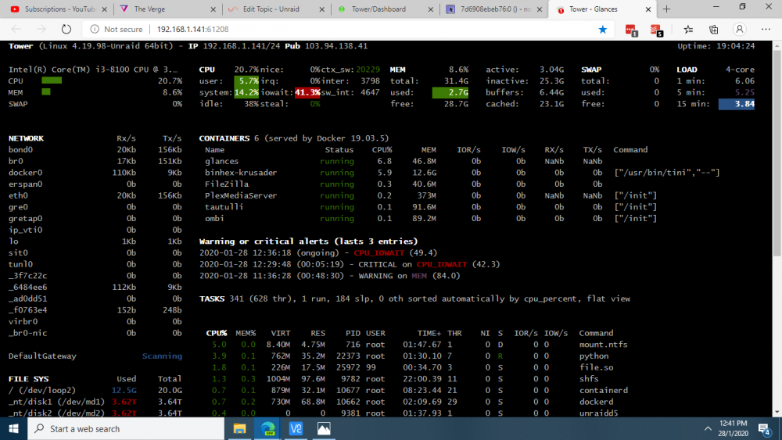
Task: Close the YouTube Subscriptions tab
Action: (x=104, y=9)
